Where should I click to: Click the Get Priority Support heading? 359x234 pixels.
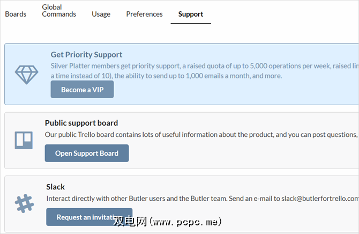coord(86,54)
